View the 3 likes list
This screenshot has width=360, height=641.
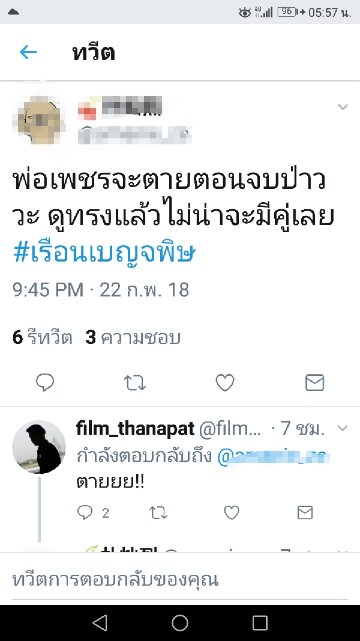pyautogui.click(x=133, y=338)
